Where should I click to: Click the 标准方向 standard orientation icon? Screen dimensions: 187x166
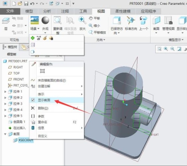(131, 20)
